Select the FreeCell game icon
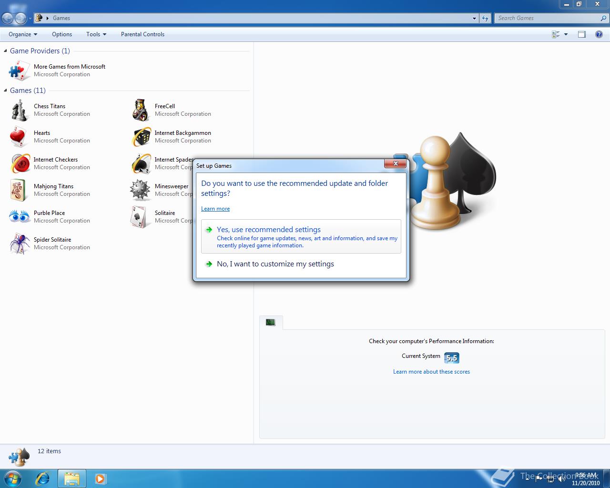The image size is (610, 488). pyautogui.click(x=141, y=110)
